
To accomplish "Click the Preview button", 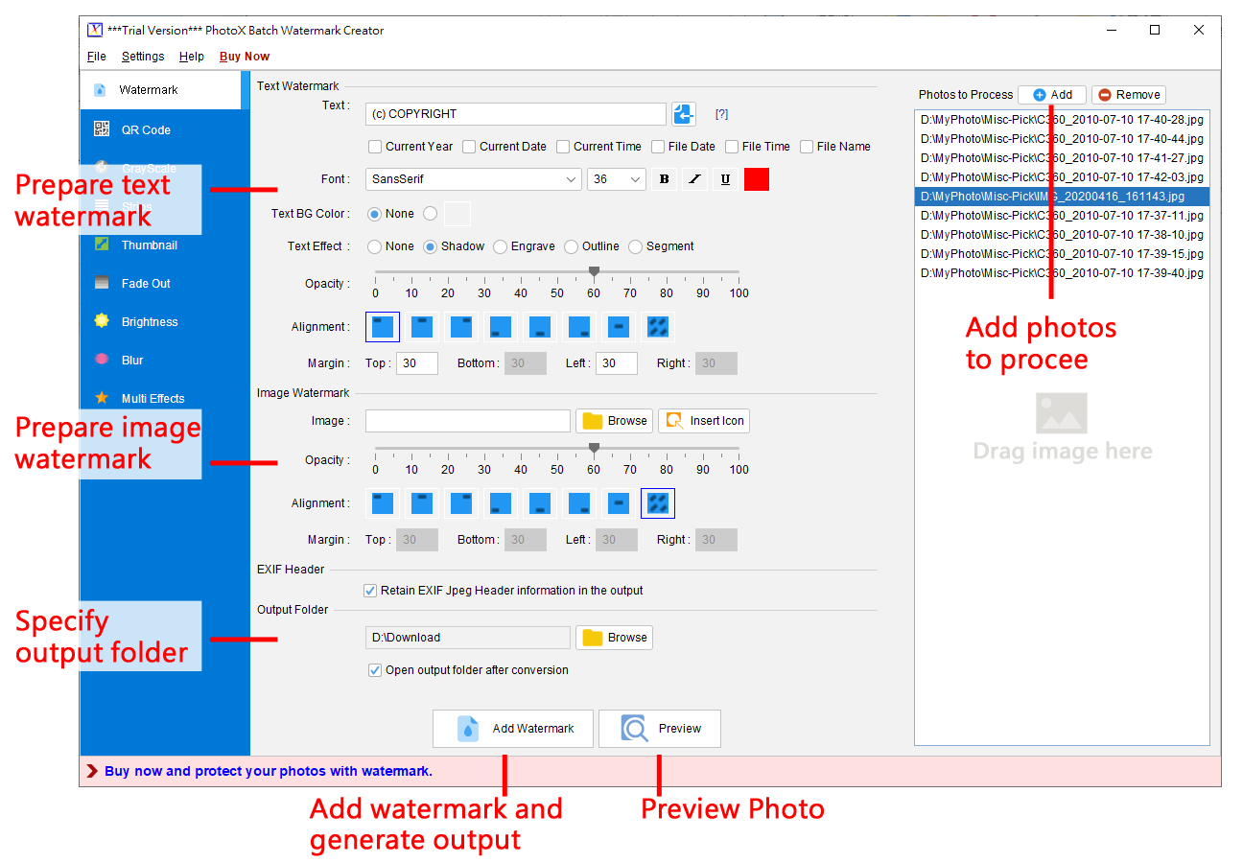I will pos(660,729).
